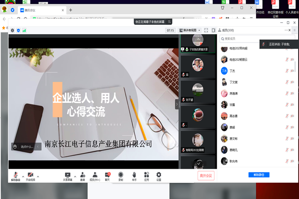Click the 搜索成员 search field
The image size is (299, 199).
point(238,39)
